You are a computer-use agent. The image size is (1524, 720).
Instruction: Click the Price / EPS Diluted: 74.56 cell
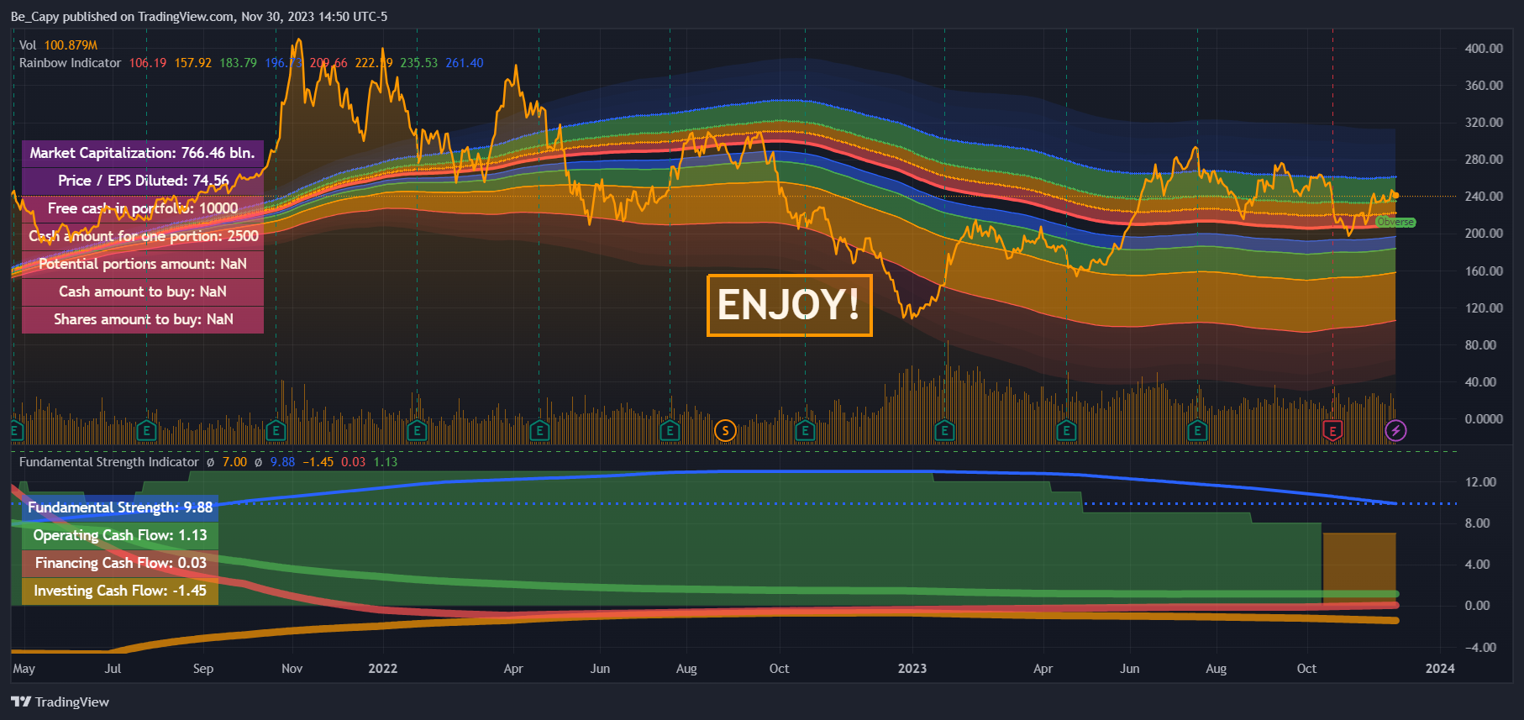[x=143, y=181]
